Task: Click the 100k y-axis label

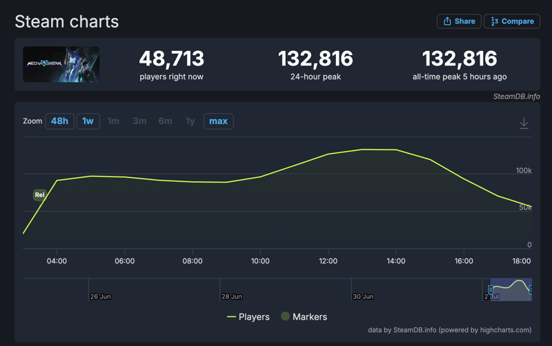Action: point(524,170)
